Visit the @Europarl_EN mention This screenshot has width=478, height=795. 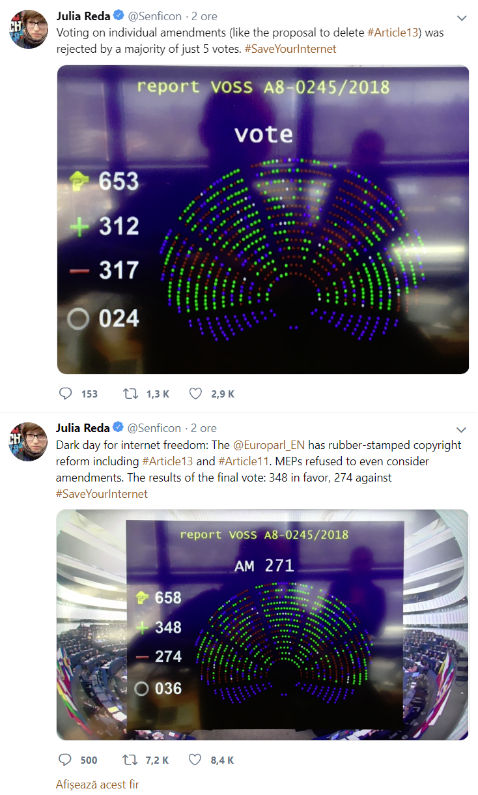coord(270,445)
